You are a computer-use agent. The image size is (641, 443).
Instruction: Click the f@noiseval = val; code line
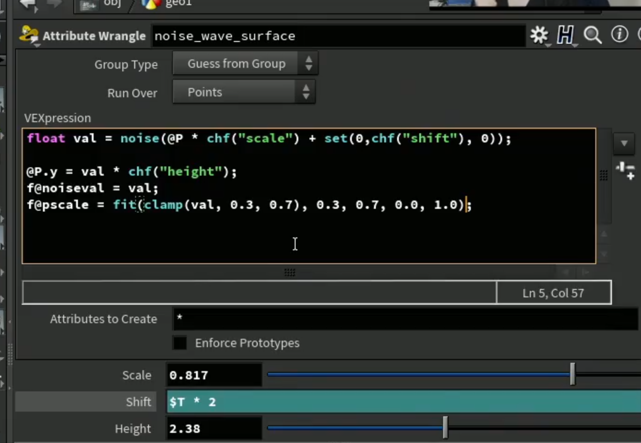[x=92, y=188]
